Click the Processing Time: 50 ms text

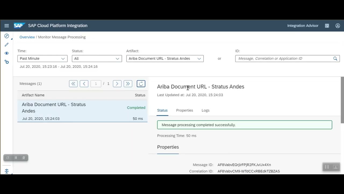point(177,136)
